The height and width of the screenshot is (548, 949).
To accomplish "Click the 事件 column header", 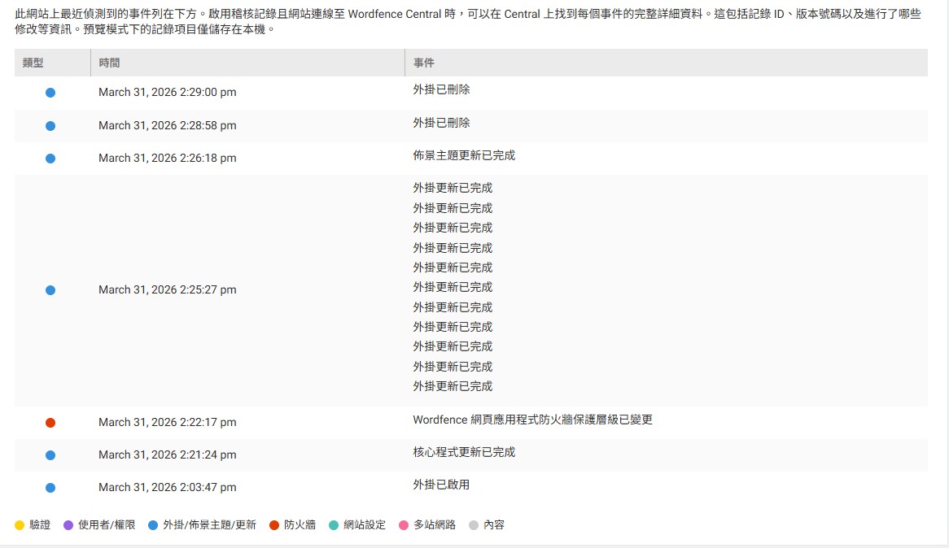I will click(x=423, y=63).
